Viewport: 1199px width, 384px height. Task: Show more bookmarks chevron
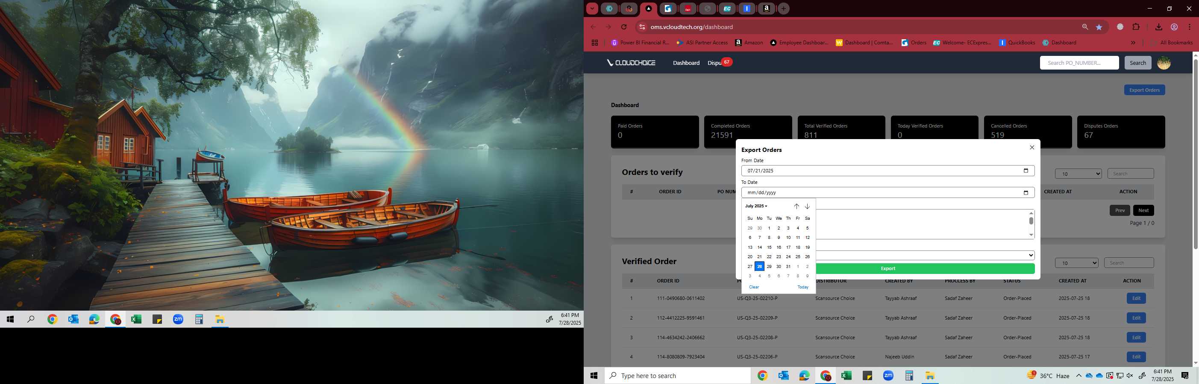click(x=1133, y=43)
